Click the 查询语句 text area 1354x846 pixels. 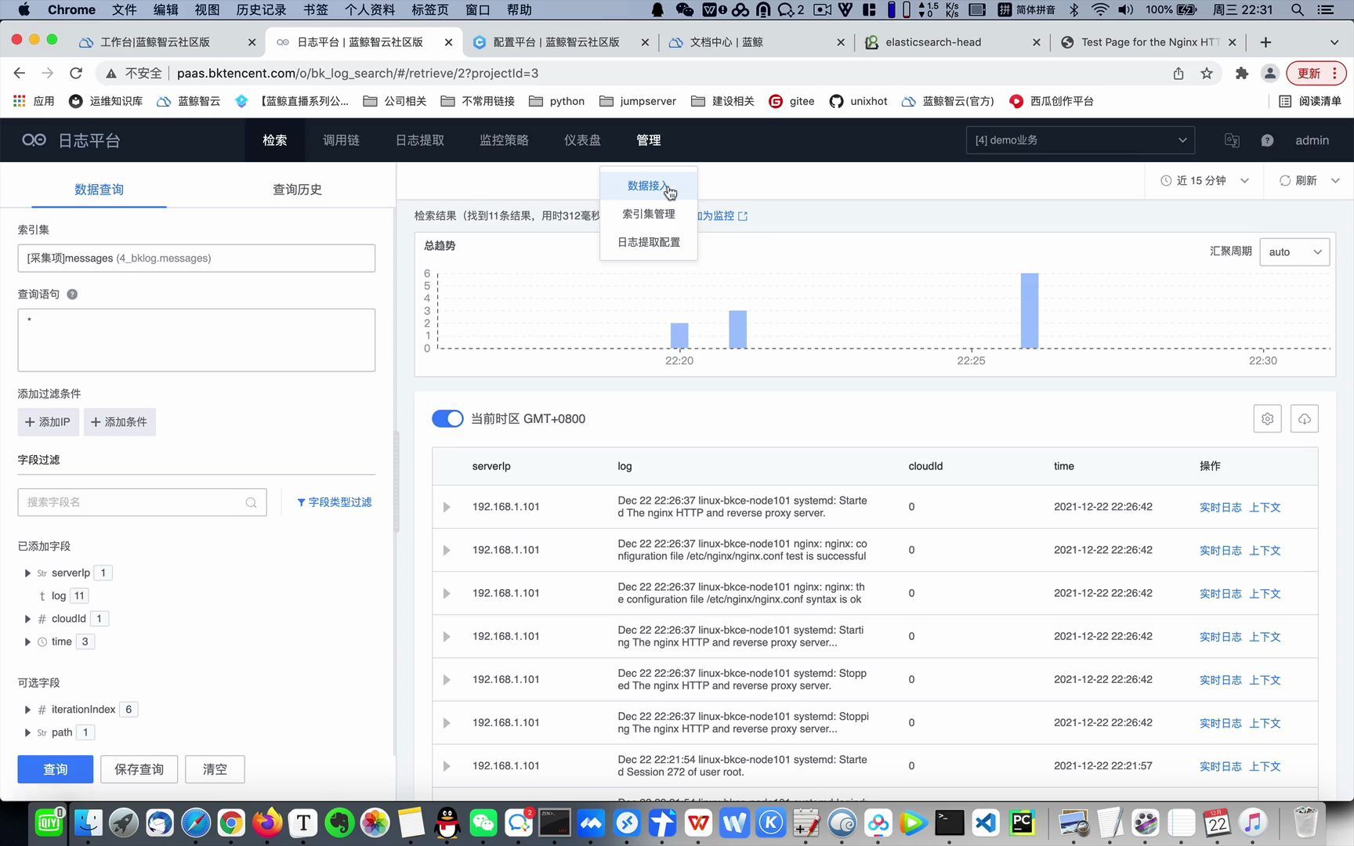tap(196, 340)
